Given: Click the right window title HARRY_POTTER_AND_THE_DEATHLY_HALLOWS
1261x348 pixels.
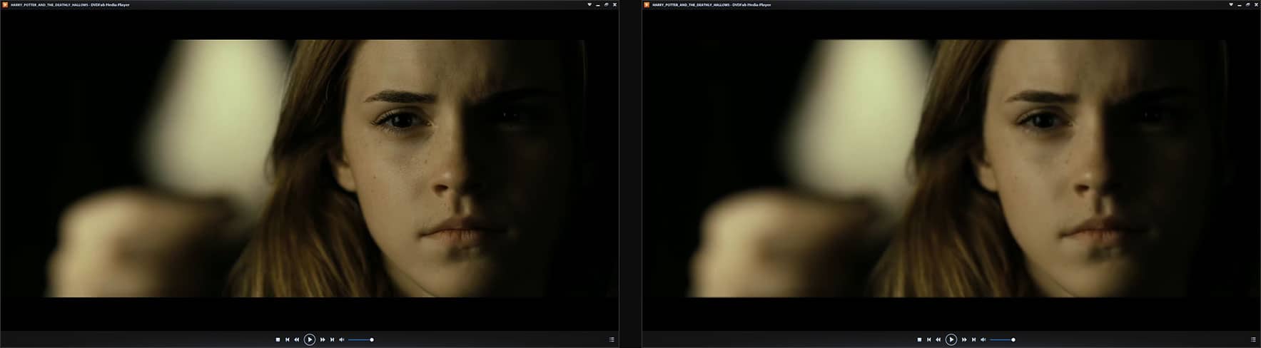Looking at the screenshot, I should (691, 4).
